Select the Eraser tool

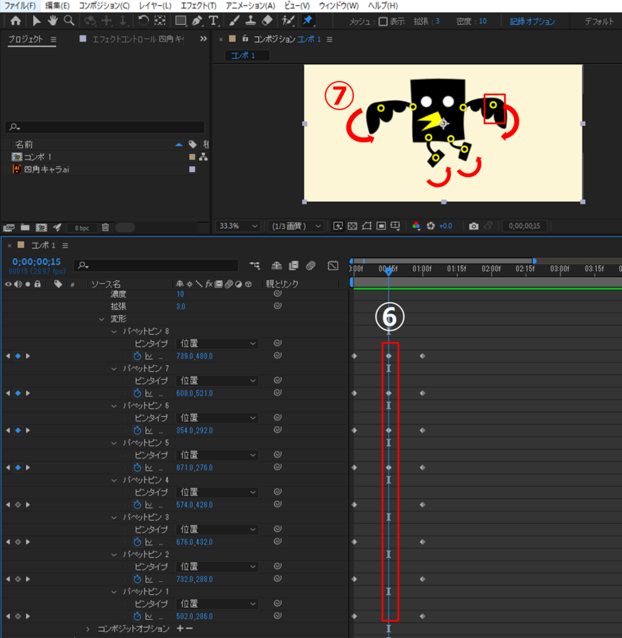point(267,21)
